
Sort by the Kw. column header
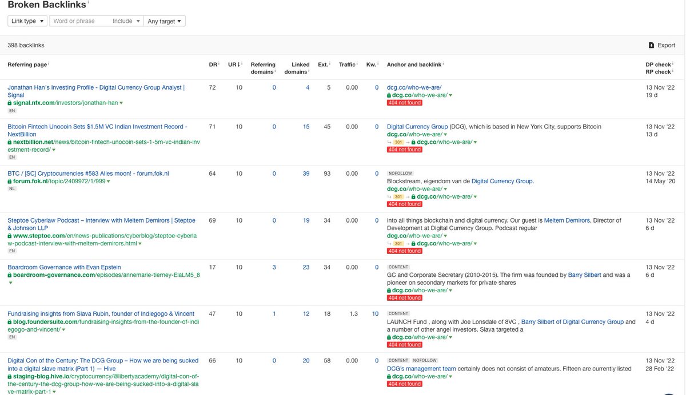coord(372,65)
